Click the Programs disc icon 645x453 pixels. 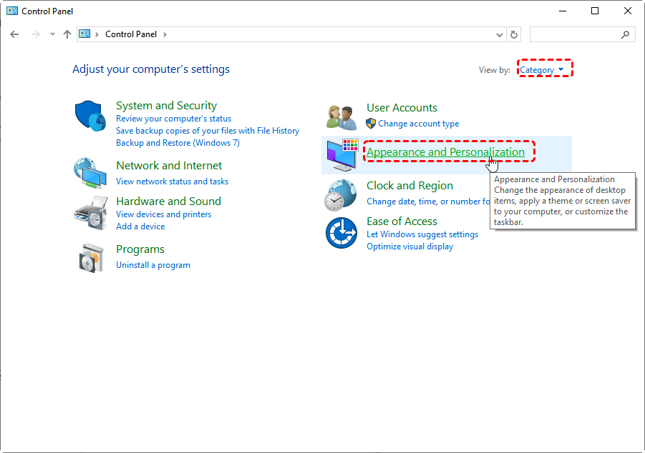coord(90,258)
